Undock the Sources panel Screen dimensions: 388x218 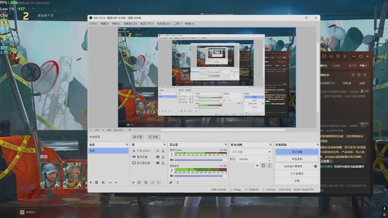[164, 144]
